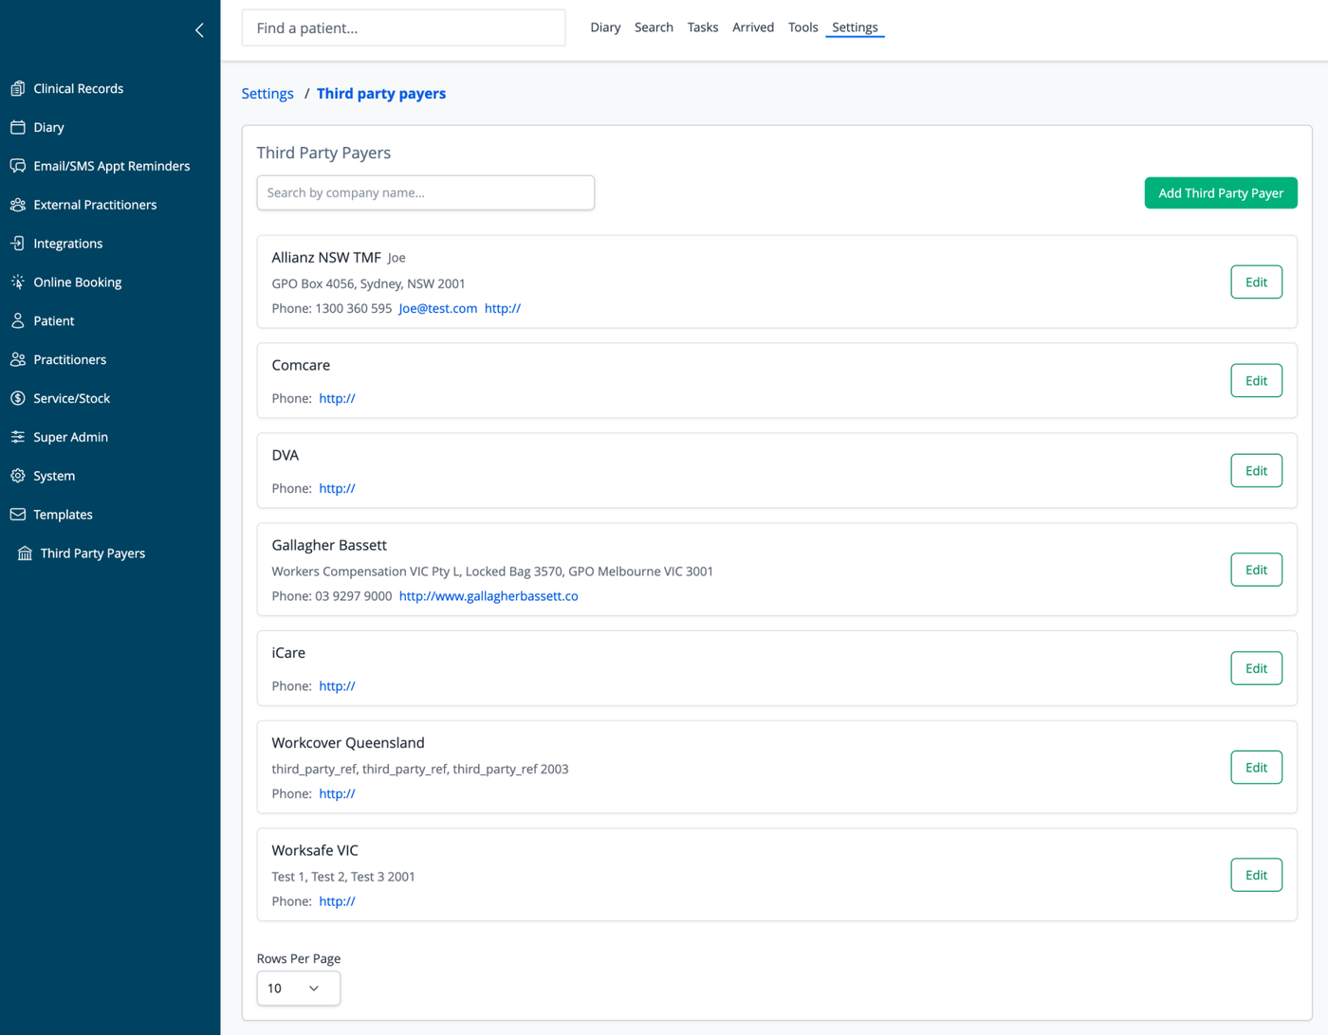
Task: Edit the iCare payer
Action: tap(1256, 668)
